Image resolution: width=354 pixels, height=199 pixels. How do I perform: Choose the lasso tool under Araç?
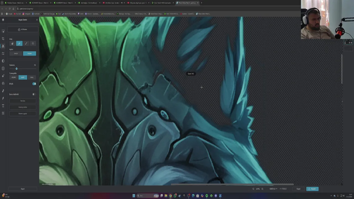(33, 43)
